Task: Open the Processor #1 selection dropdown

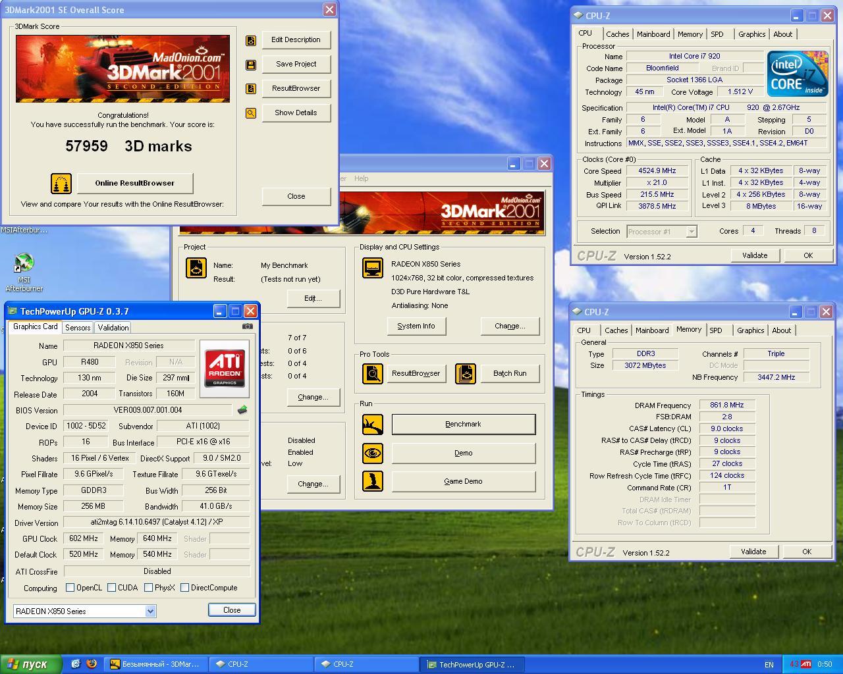Action: (691, 232)
